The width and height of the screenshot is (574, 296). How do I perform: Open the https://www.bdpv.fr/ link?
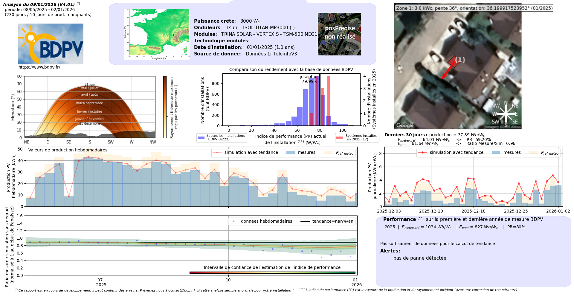[39, 67]
